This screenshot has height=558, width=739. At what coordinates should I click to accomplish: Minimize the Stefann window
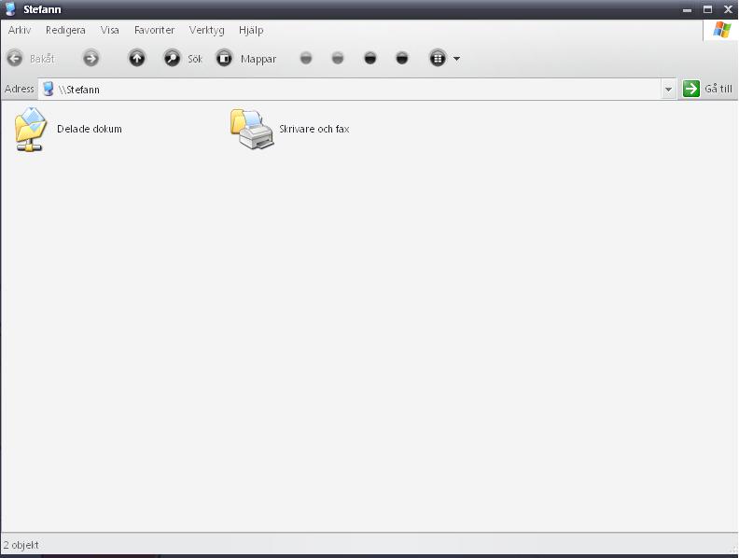[687, 9]
